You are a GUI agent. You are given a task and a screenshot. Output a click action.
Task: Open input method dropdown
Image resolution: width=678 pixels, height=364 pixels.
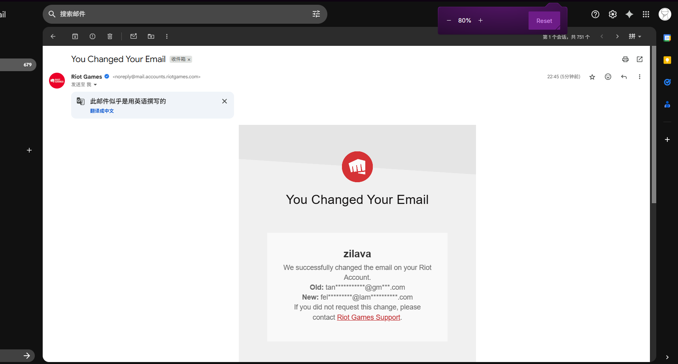coord(635,36)
